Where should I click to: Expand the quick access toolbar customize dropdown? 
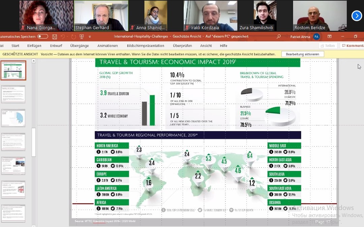point(90,37)
